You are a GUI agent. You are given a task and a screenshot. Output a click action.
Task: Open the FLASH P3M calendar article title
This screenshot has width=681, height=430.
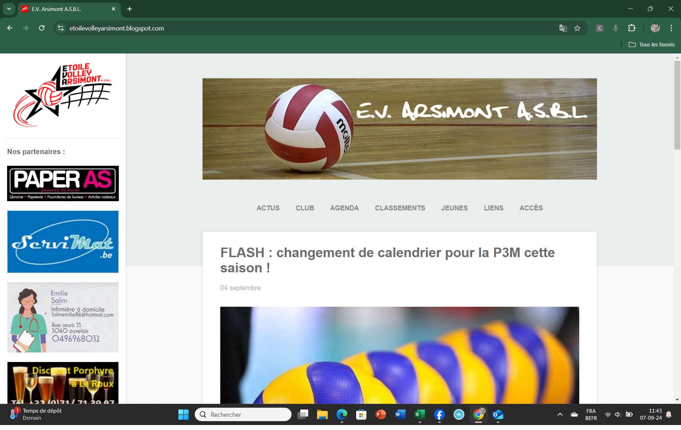(x=387, y=260)
